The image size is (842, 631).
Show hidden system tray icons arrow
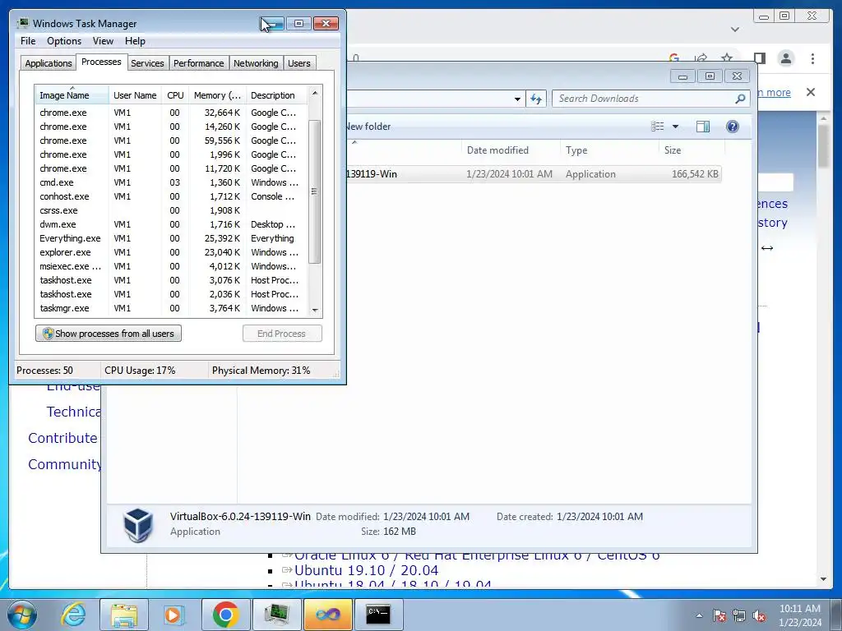tap(699, 615)
